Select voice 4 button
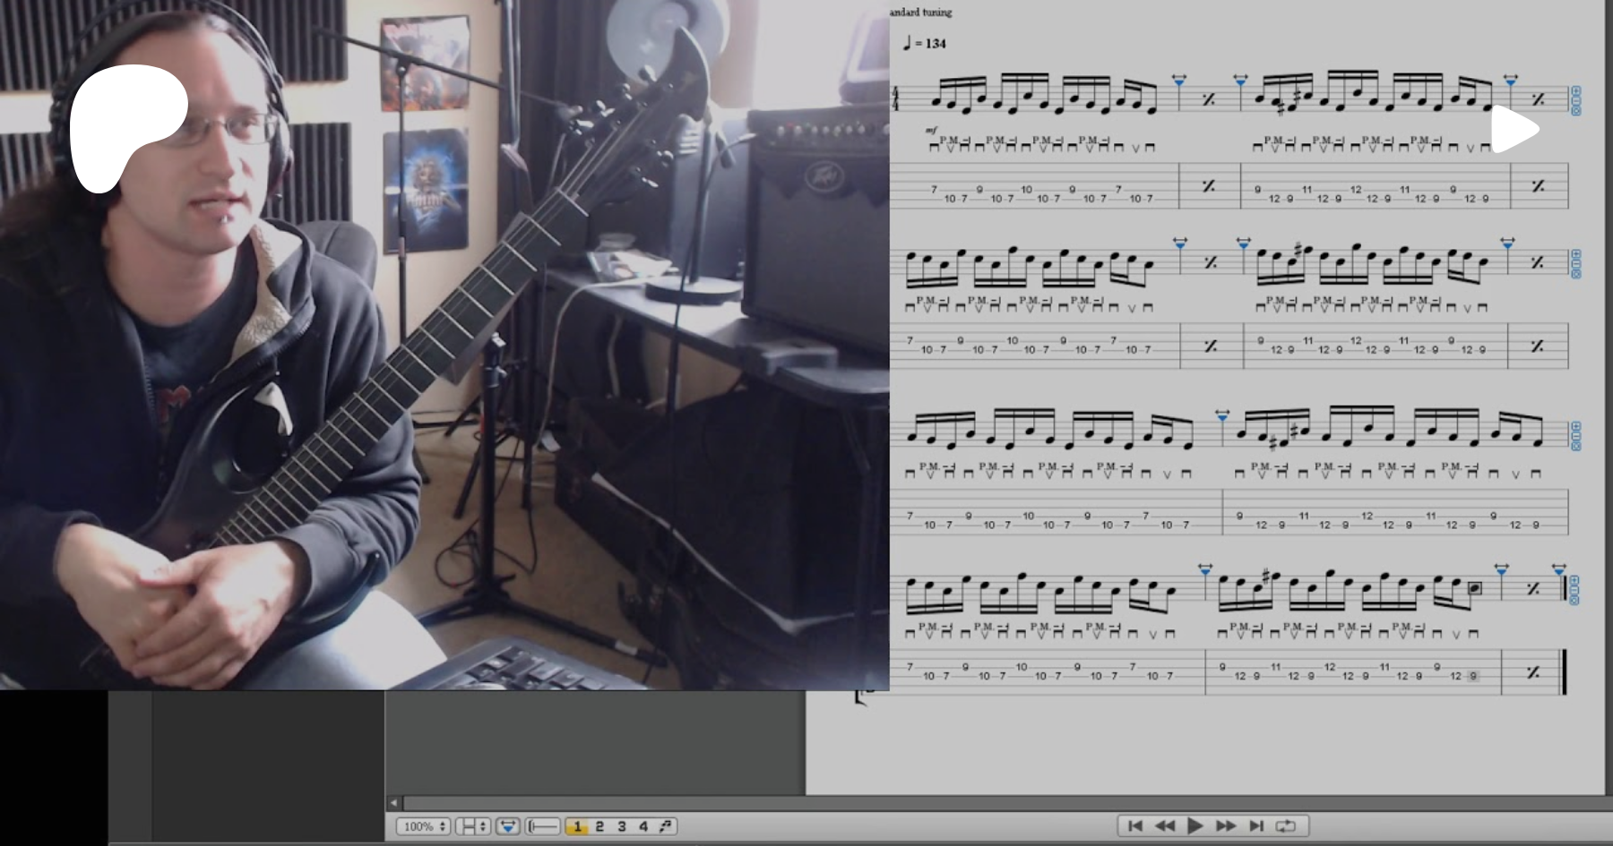Viewport: 1613px width, 846px height. coord(643,826)
